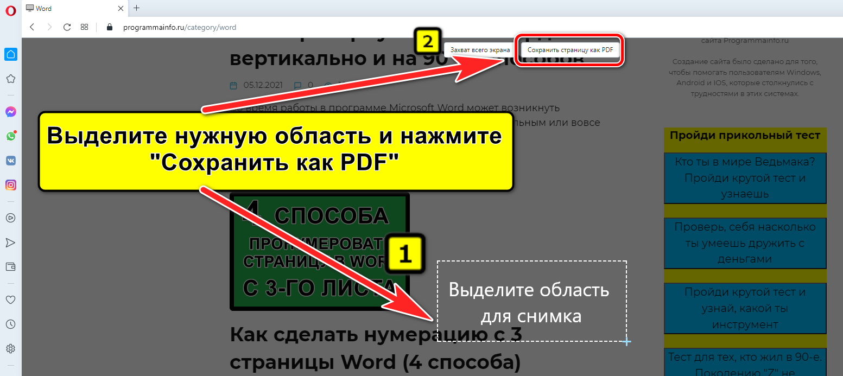This screenshot has height=376, width=843.
Task: Click "Сохранить страницу как PDF" button
Action: [570, 50]
